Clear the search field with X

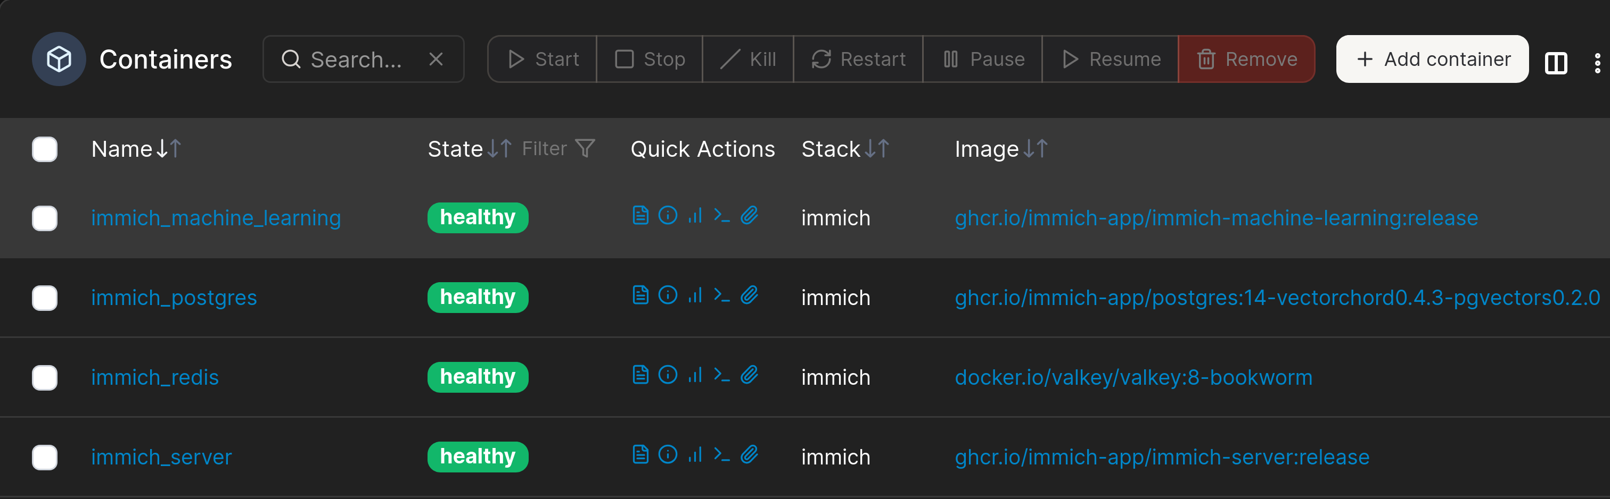436,60
